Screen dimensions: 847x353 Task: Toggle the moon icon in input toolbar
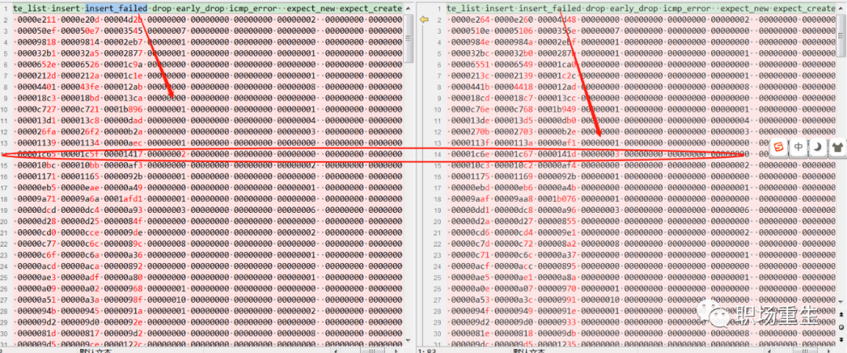click(x=817, y=146)
